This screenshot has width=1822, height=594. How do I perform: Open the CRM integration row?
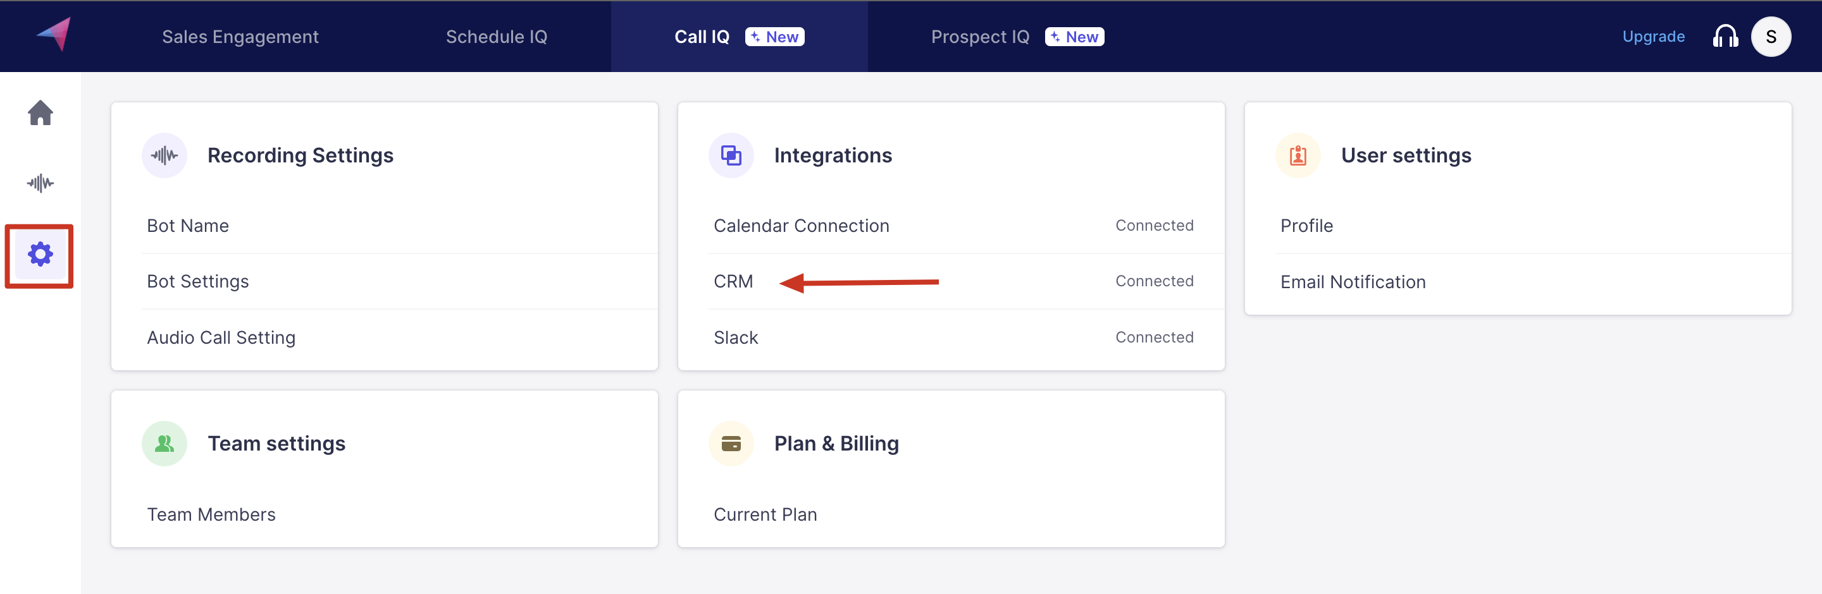733,282
